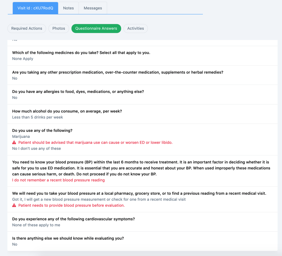The width and height of the screenshot is (282, 256).
Task: Click the 'Less than 5 drinks per week' answer
Action: pyautogui.click(x=37, y=117)
